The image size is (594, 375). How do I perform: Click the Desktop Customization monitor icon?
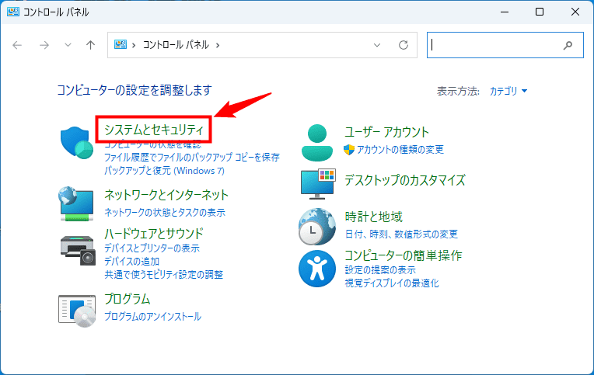click(x=318, y=184)
